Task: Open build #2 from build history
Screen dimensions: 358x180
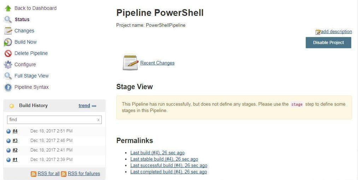Action: (15, 150)
